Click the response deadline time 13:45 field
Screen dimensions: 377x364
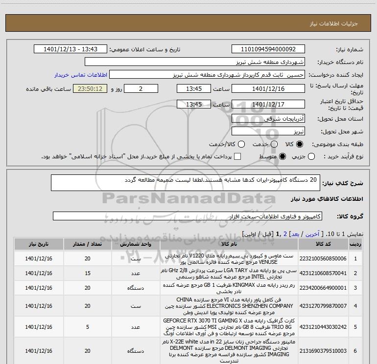pyautogui.click(x=194, y=88)
